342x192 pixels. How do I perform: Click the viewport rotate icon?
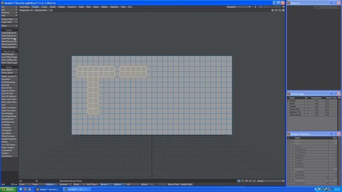[276, 10]
